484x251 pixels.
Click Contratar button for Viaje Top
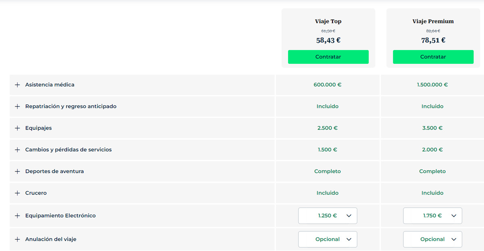[x=328, y=57]
